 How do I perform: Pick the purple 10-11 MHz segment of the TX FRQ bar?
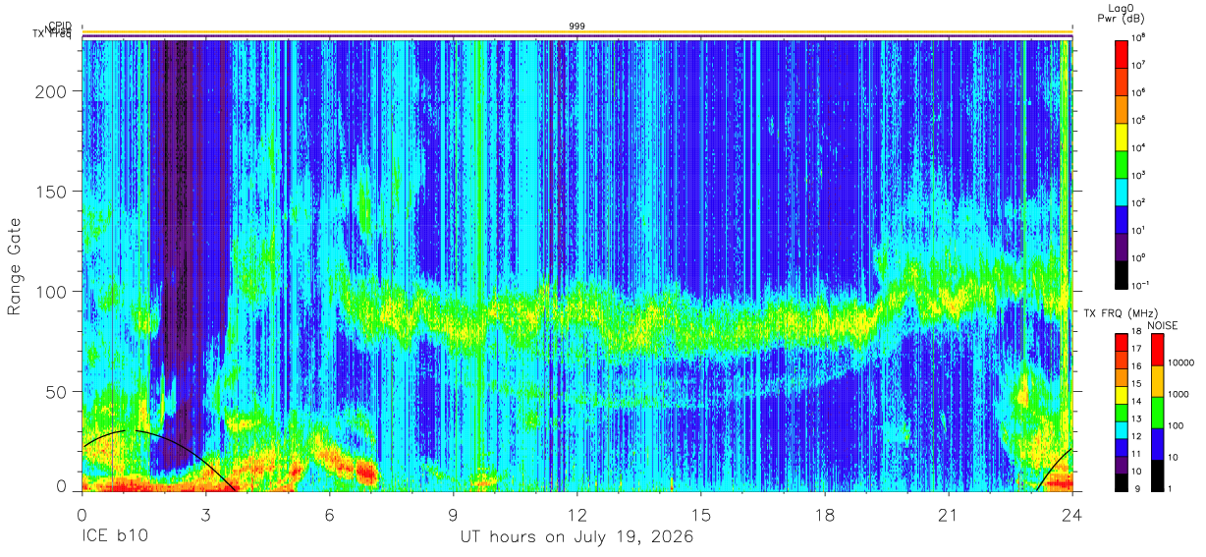[1121, 464]
